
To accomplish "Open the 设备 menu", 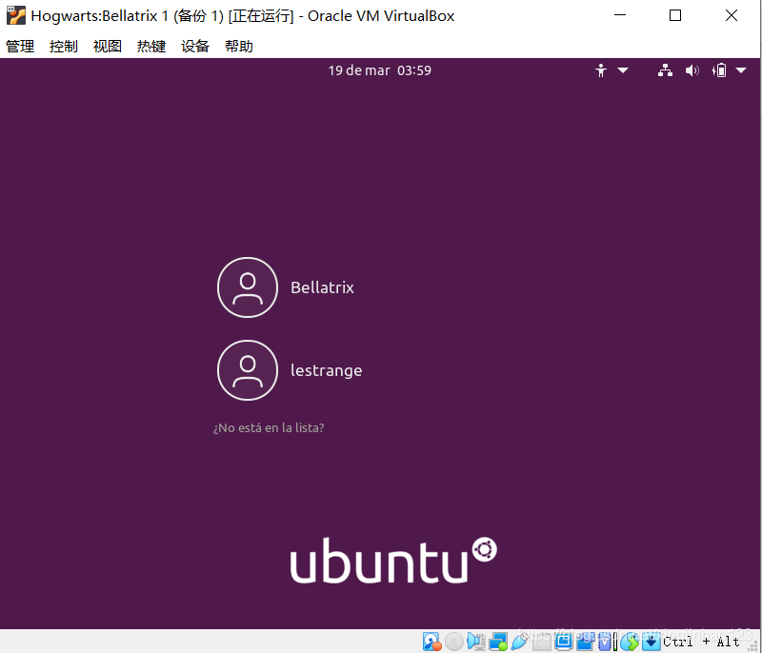I will [x=195, y=46].
